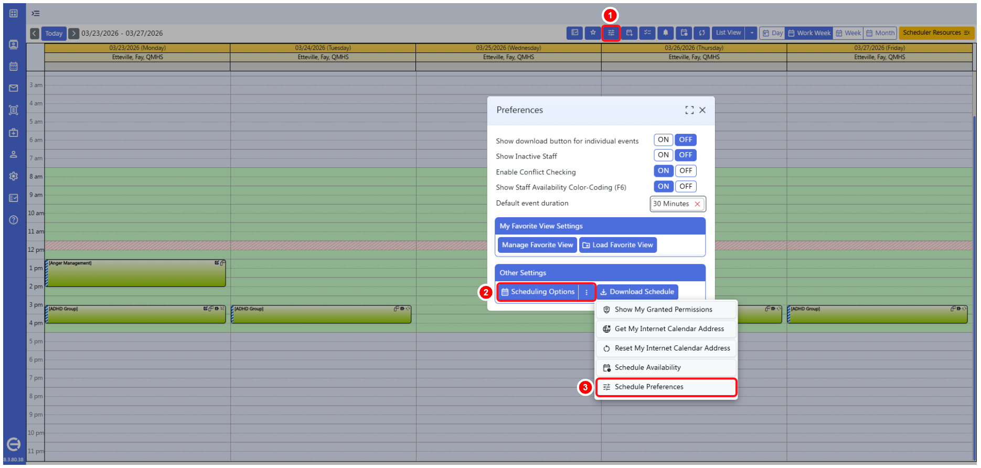
Task: Turn ON Enable Conflict Checking
Action: click(x=663, y=171)
